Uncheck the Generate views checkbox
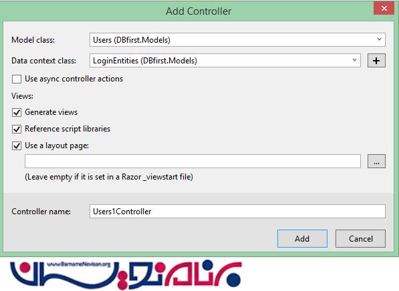 [17, 112]
